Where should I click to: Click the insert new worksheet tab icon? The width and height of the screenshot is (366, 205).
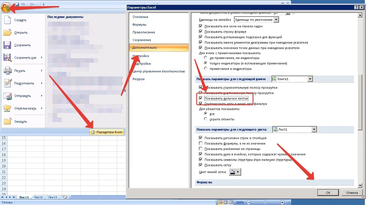tap(65, 197)
